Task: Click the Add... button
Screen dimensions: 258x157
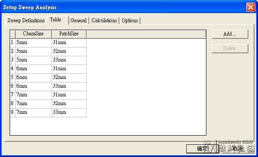Action: tap(230, 34)
